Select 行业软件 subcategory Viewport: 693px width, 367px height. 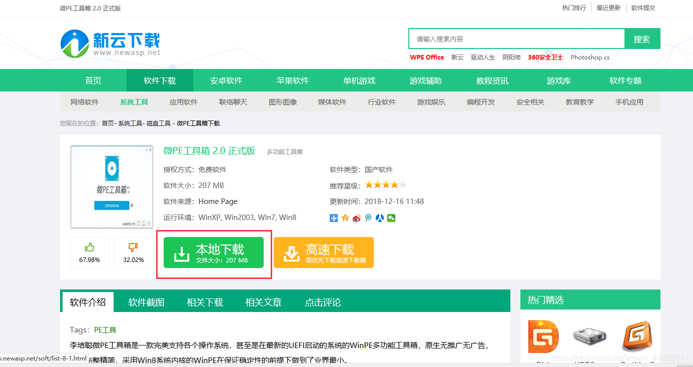click(x=382, y=102)
